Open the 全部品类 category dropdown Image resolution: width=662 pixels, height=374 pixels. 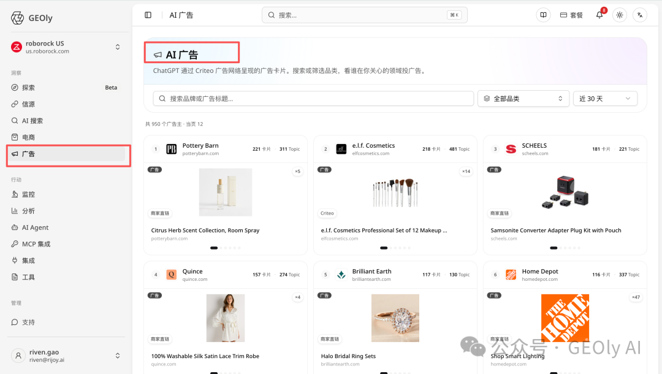[523, 98]
